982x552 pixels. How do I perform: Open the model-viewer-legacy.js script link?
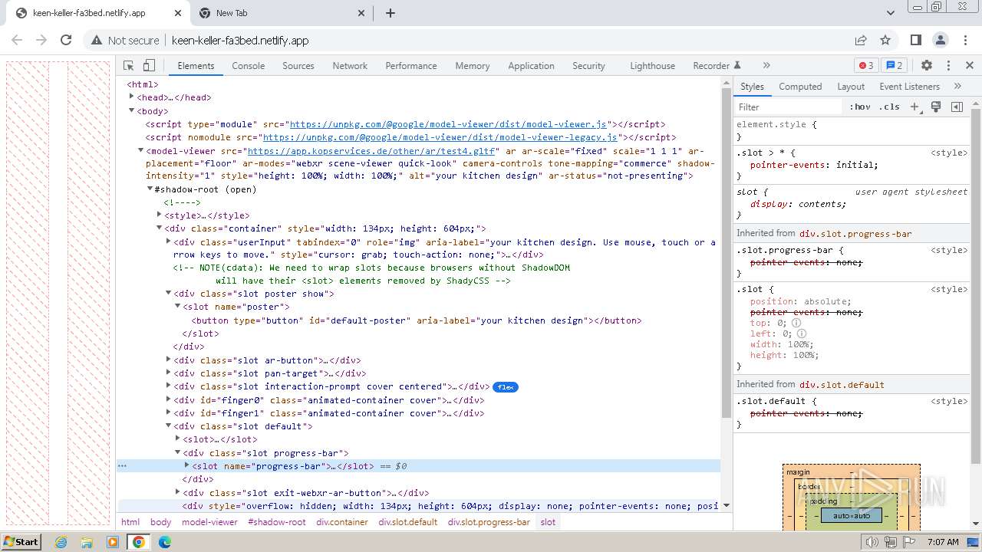tap(440, 137)
